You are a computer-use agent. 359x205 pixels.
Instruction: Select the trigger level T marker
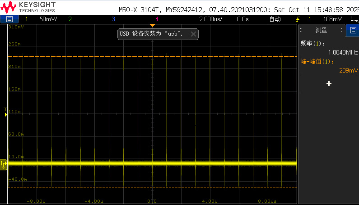5,112
